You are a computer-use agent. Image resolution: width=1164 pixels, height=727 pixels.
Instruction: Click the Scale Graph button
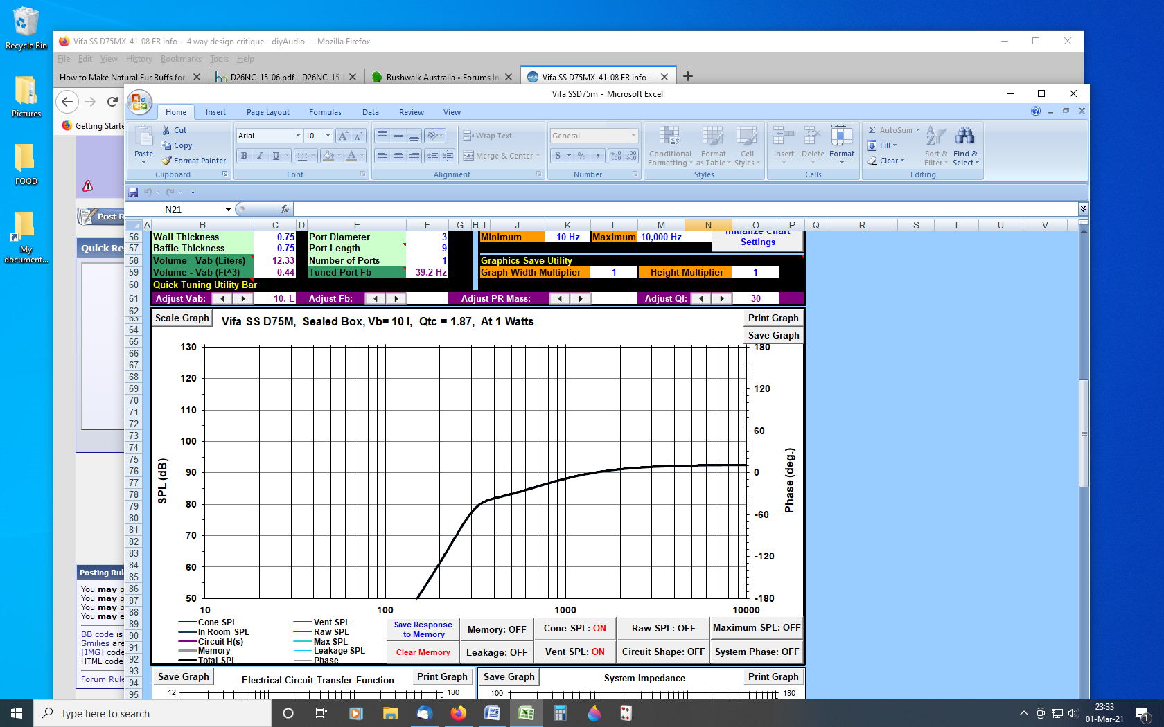(182, 318)
